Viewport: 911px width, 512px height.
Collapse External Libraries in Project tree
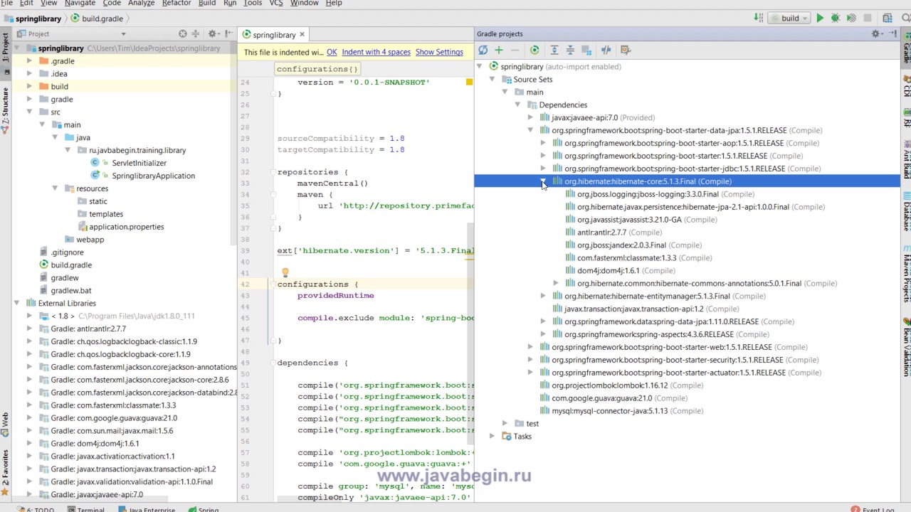click(x=16, y=303)
